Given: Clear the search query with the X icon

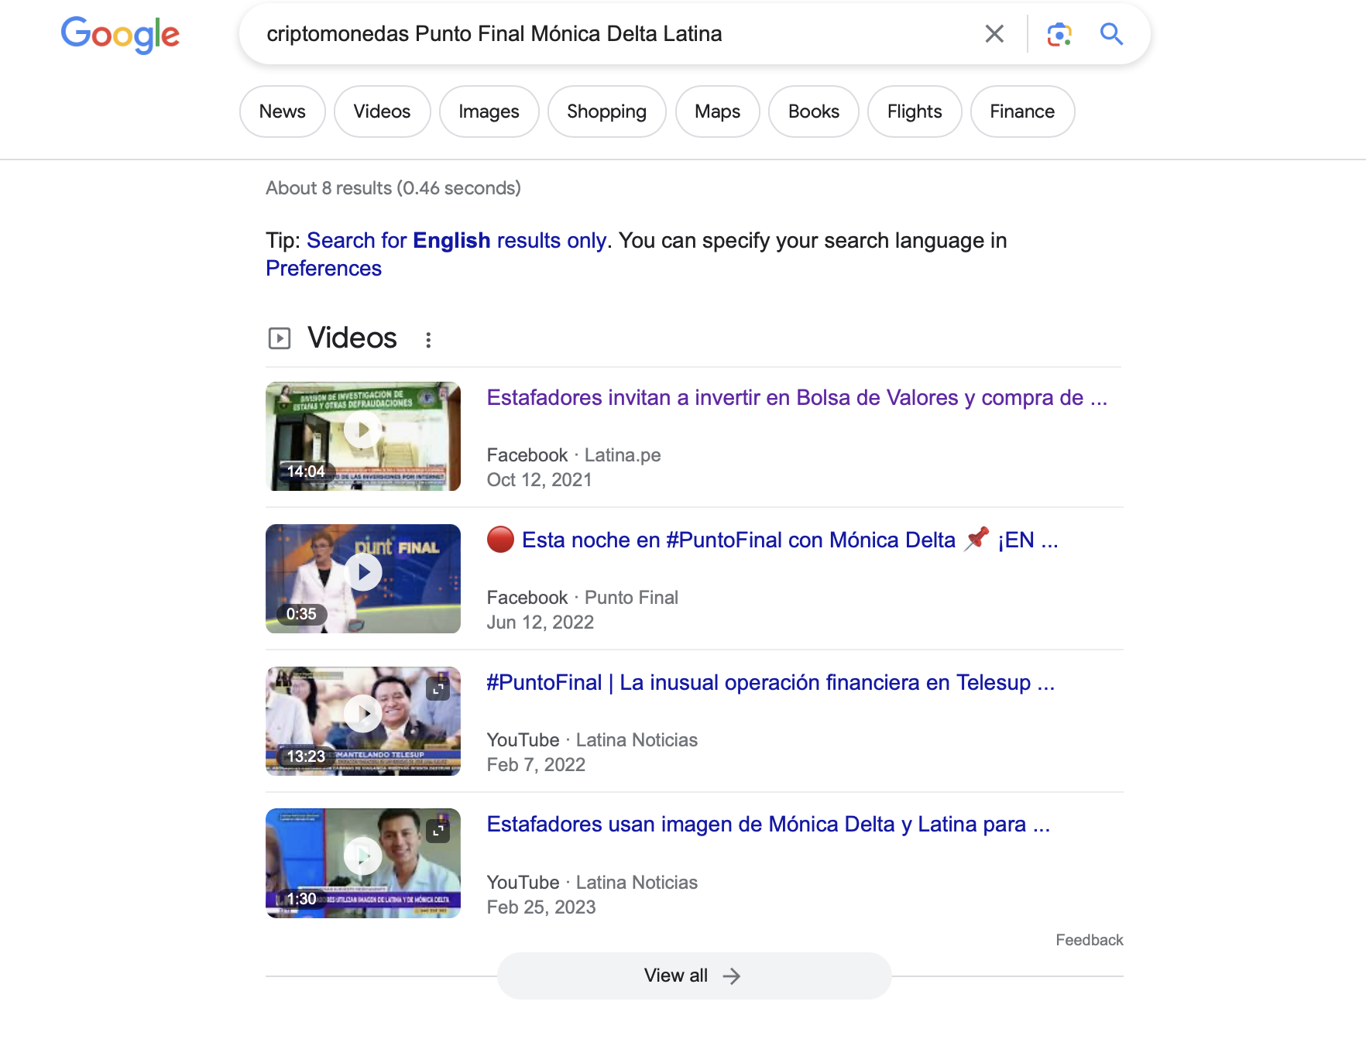Looking at the screenshot, I should (994, 34).
